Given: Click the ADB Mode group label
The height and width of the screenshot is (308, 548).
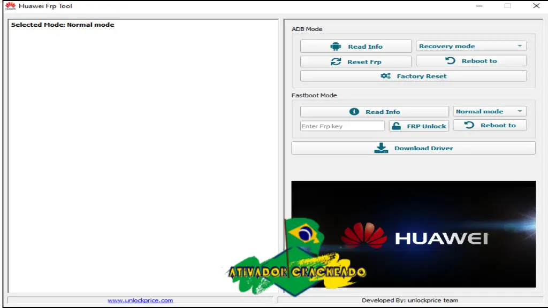Looking at the screenshot, I should tap(307, 29).
